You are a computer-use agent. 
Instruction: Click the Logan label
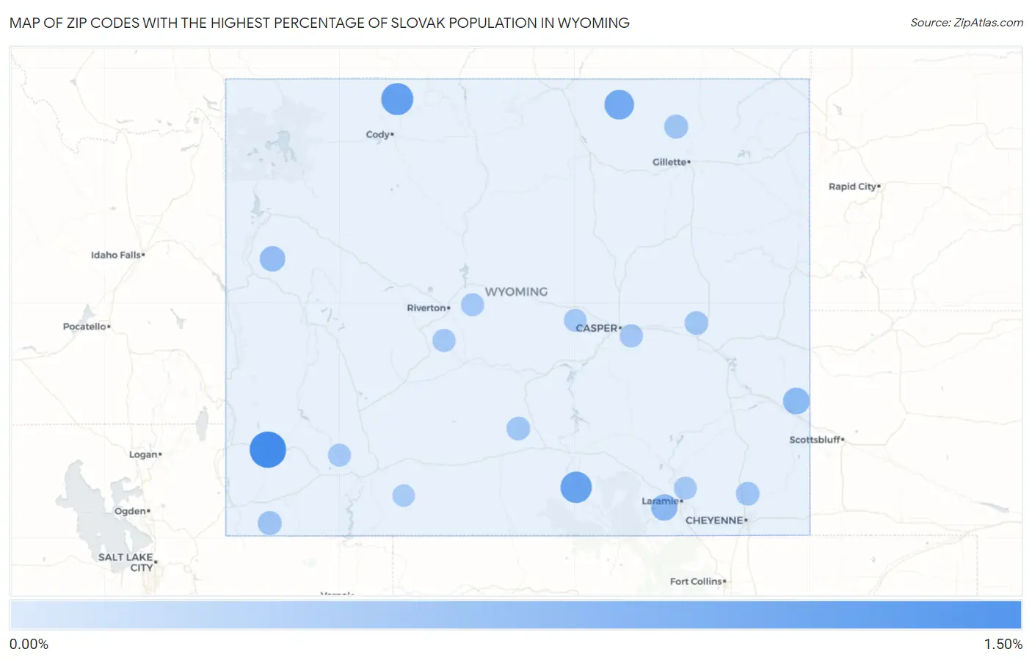point(144,454)
